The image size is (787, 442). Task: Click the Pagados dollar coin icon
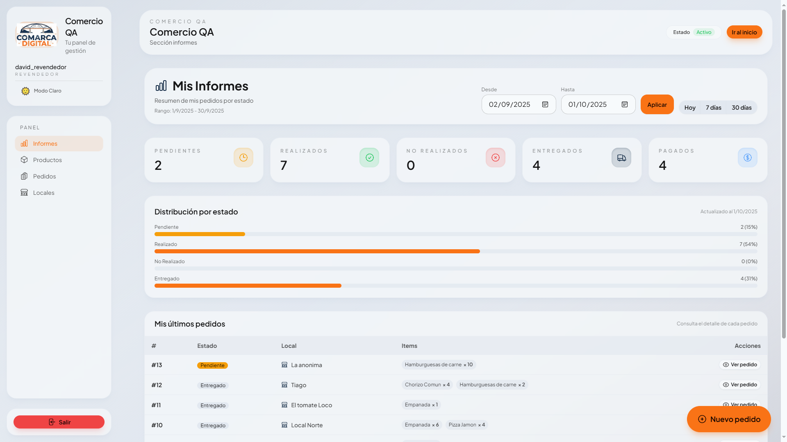tap(748, 158)
